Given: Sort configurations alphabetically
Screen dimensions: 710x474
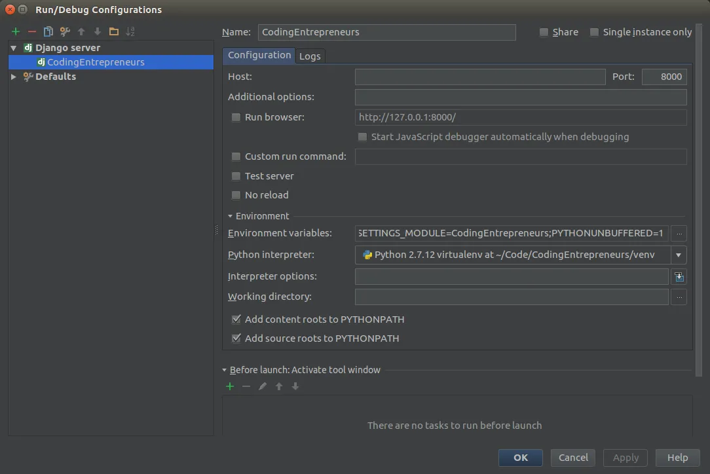Looking at the screenshot, I should point(130,31).
